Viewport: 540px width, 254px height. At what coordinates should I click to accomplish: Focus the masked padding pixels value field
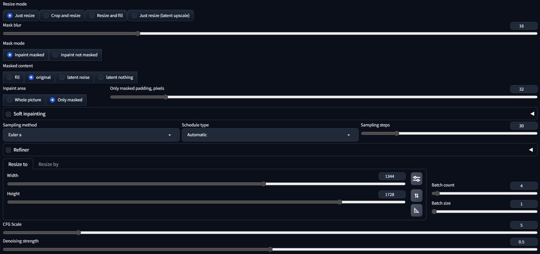524,89
